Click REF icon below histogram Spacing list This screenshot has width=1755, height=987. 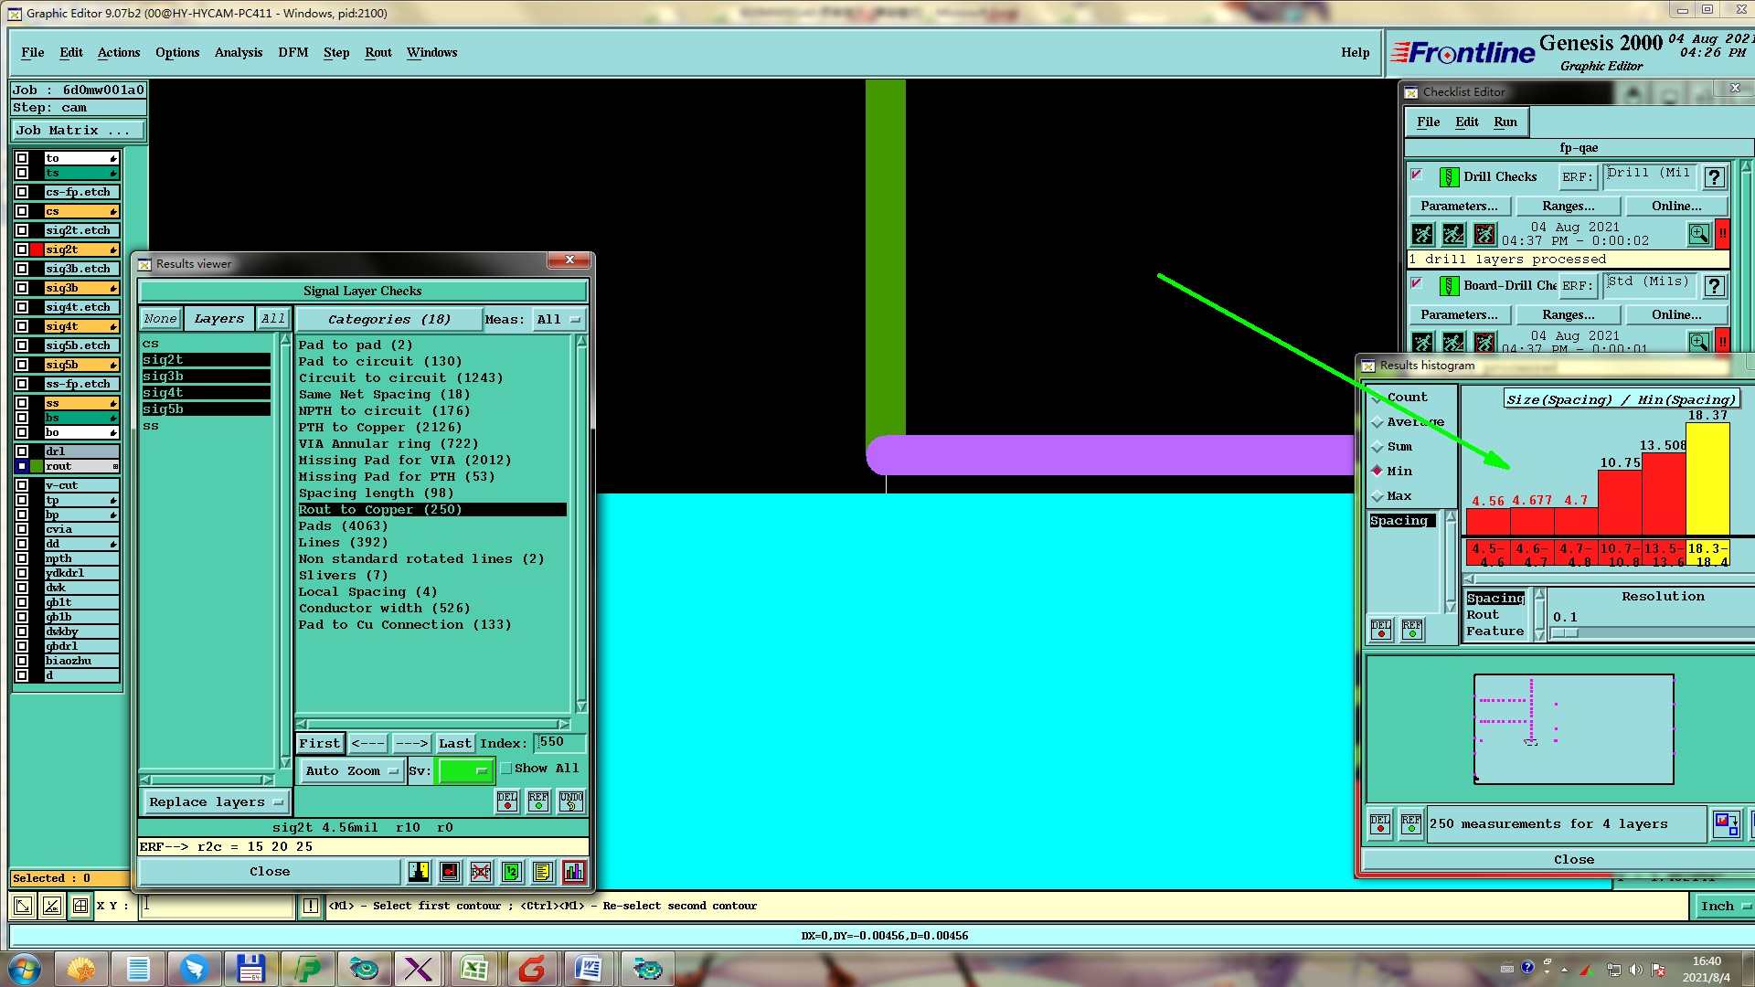(1412, 630)
